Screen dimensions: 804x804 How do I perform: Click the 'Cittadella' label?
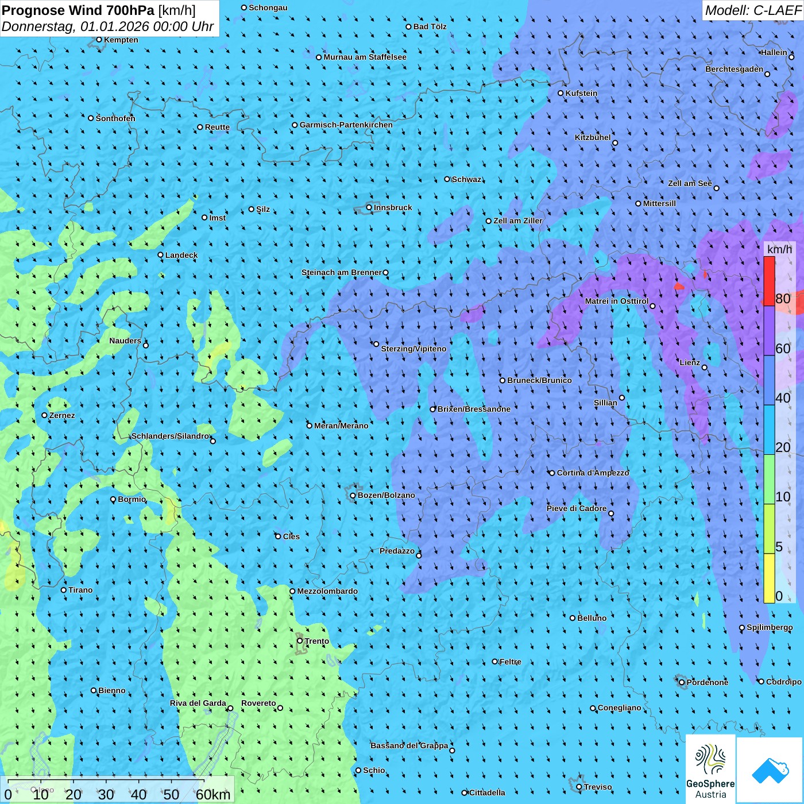[488, 793]
